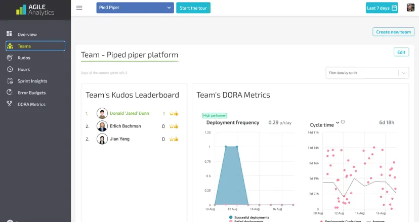The height and width of the screenshot is (222, 419).
Task: Click the Start the tour button
Action: pos(193,8)
